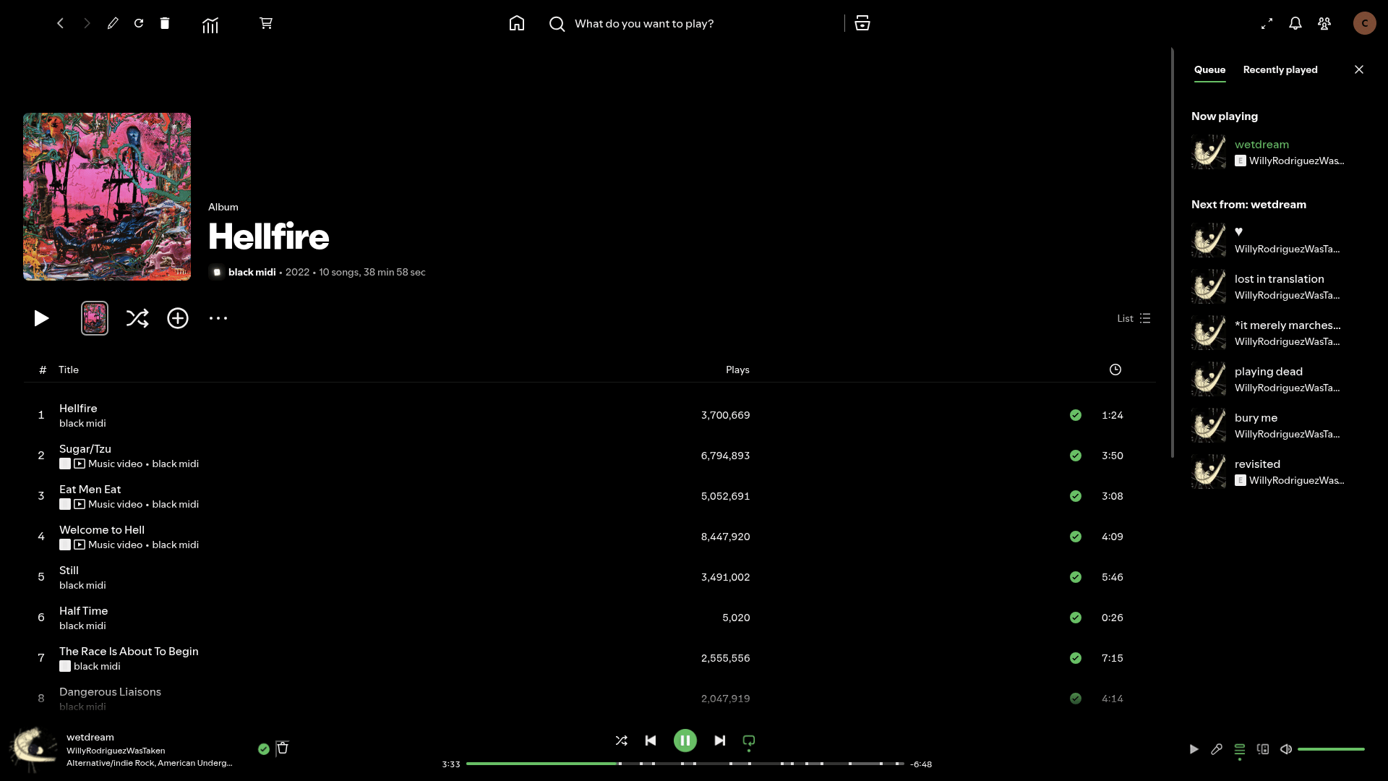1388x781 pixels.
Task: Toggle saved checkmark for Eat Men Eat
Action: (x=1076, y=496)
